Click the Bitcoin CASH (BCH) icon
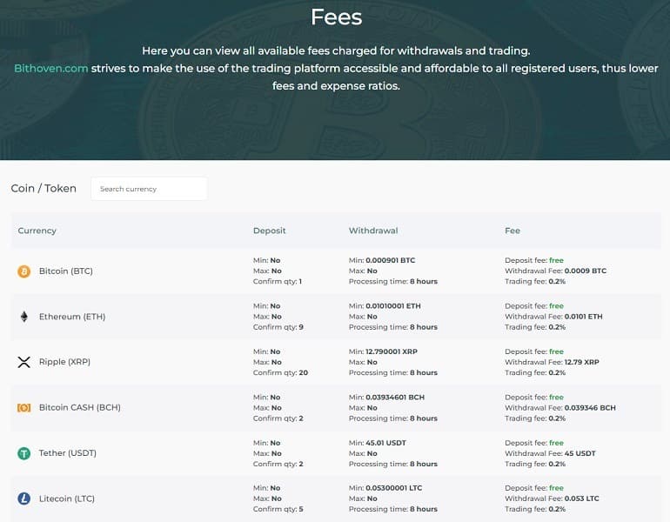 (x=24, y=408)
